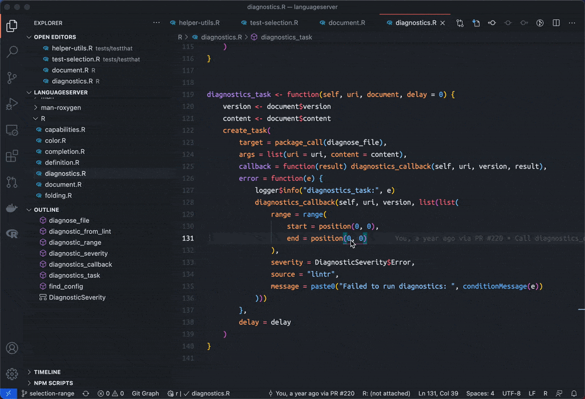
Task: Open editor more actions ellipsis
Action: pyautogui.click(x=572, y=23)
